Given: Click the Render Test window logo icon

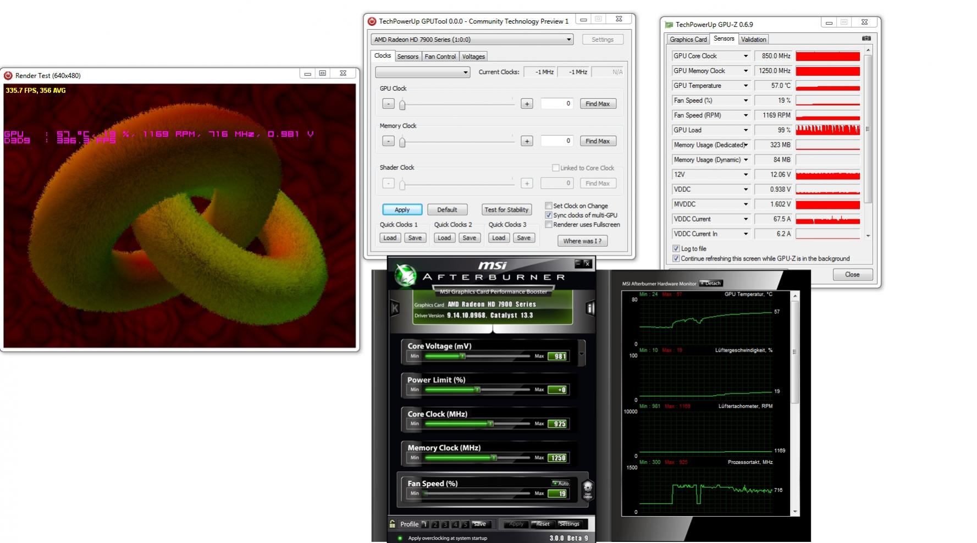Looking at the screenshot, I should click(8, 75).
